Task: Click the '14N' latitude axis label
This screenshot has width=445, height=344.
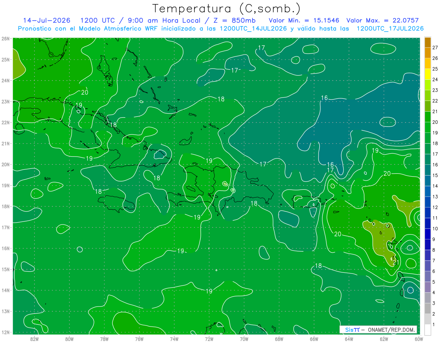Action: pos(6,290)
